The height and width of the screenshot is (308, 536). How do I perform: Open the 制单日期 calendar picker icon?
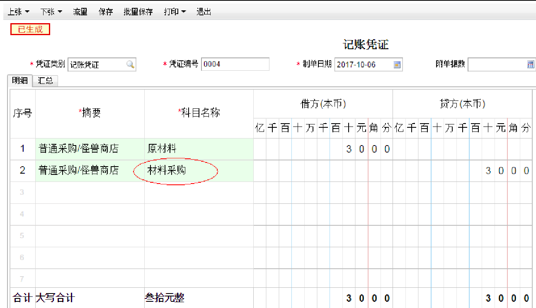point(397,64)
